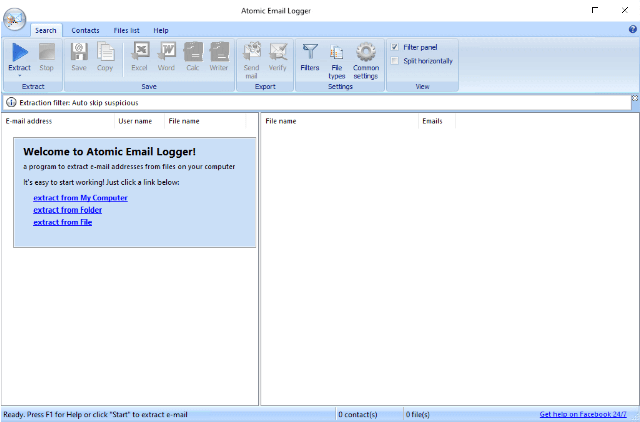Sort by Emails column header
The image size is (640, 422).
click(437, 121)
